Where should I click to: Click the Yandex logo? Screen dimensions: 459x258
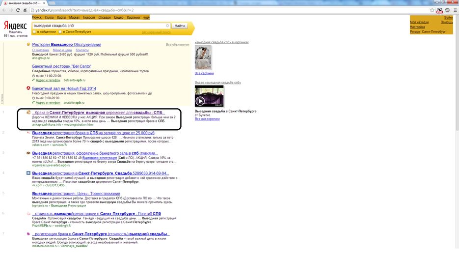coord(15,26)
